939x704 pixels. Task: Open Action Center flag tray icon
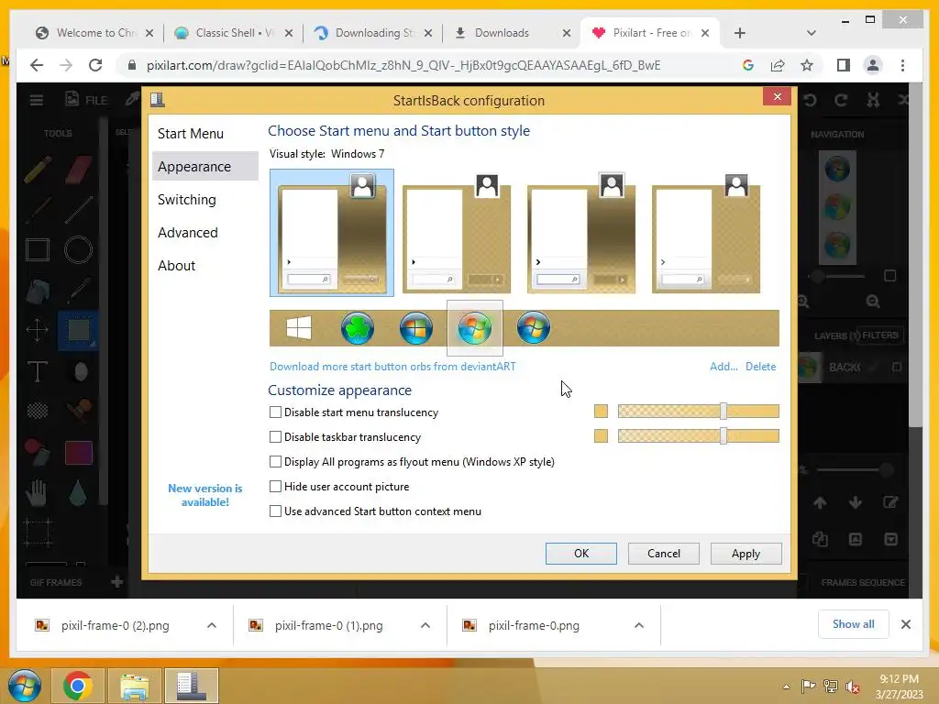tap(808, 687)
